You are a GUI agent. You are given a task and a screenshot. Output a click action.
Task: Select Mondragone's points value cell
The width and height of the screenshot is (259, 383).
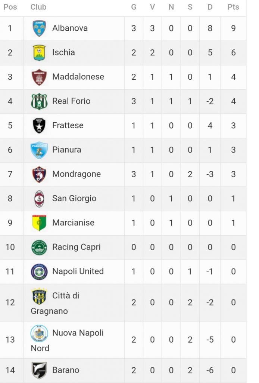click(233, 174)
